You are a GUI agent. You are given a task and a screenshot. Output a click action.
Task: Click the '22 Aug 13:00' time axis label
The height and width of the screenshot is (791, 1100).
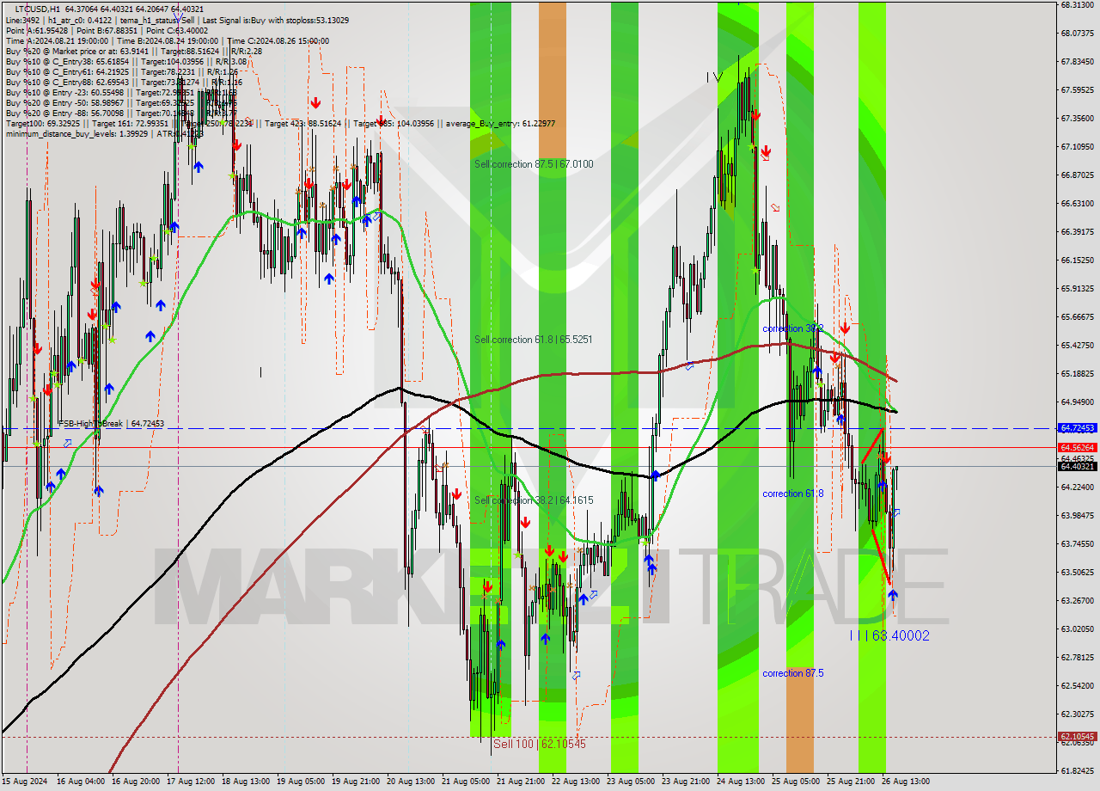point(577,782)
